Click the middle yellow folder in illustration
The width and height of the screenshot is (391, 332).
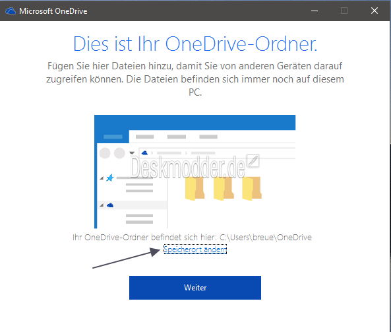pyautogui.click(x=224, y=188)
